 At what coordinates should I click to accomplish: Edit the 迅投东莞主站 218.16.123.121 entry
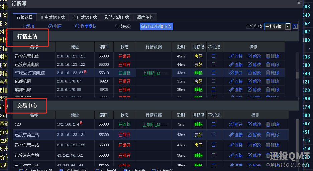pos(254,135)
